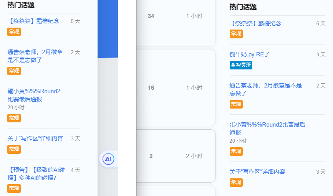Screen dimensions: 333x196
Task: Open the floating AI assistant icon
Action: [108, 159]
